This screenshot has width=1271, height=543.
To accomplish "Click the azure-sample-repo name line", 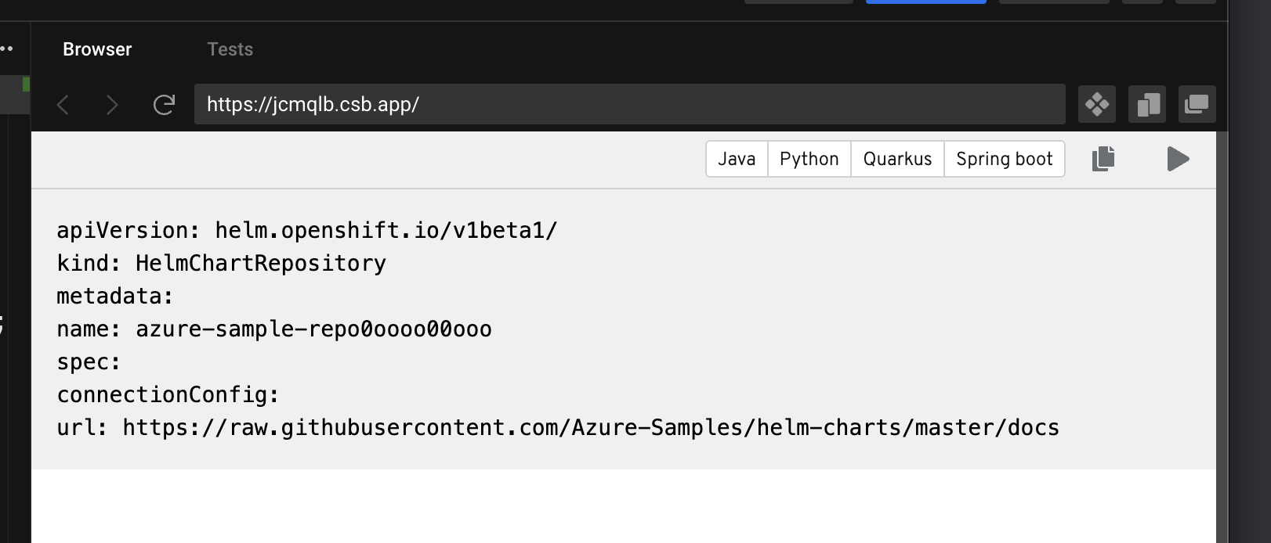I will (273, 329).
